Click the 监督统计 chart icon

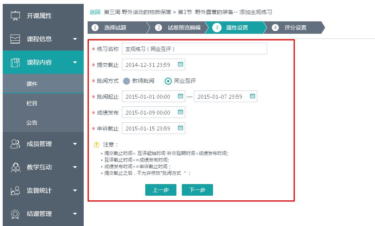tap(15, 191)
